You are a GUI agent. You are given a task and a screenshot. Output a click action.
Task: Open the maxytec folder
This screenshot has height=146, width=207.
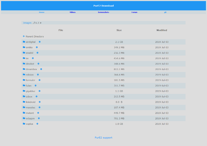tap(31, 108)
